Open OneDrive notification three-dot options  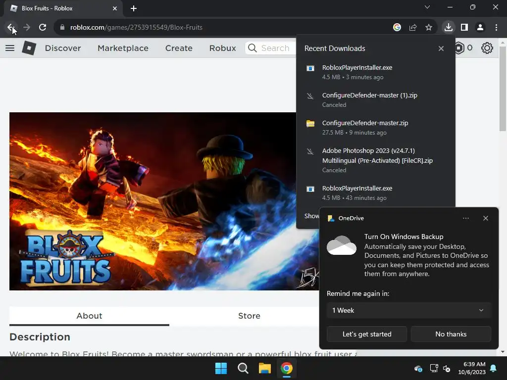465,218
